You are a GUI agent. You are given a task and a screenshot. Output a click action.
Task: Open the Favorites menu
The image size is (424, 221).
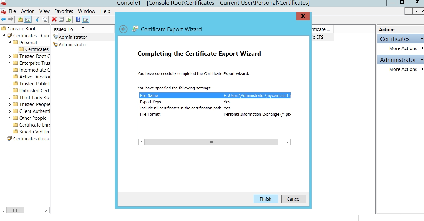click(x=64, y=11)
